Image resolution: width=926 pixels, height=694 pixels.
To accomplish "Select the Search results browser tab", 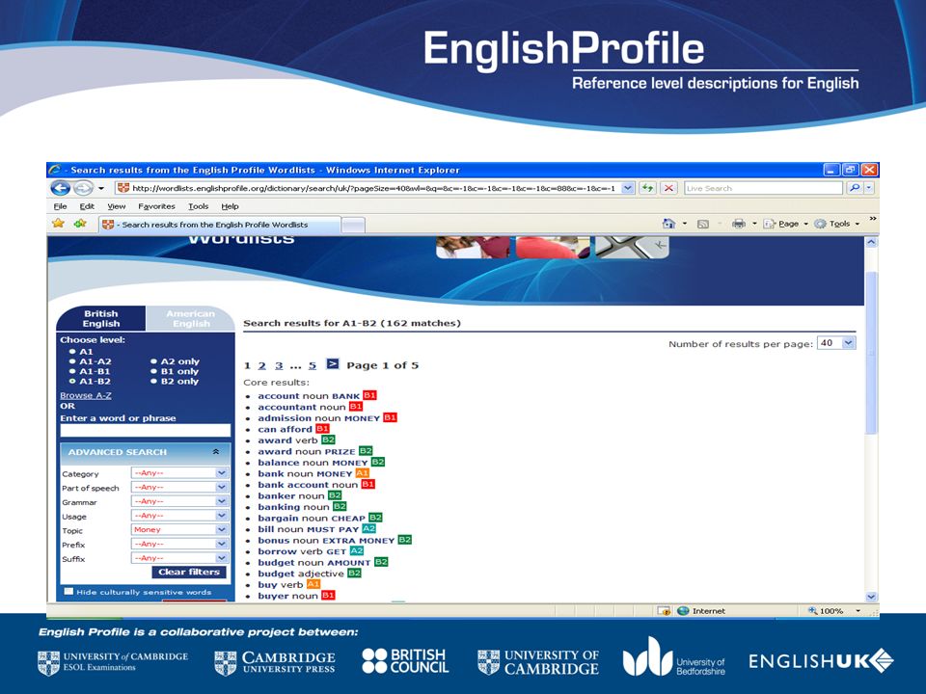I will point(220,225).
